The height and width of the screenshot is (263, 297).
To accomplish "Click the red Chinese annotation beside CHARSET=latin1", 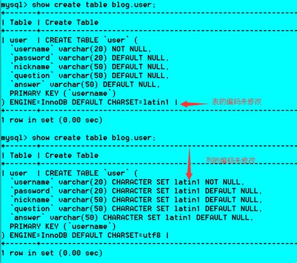I will (x=237, y=101).
